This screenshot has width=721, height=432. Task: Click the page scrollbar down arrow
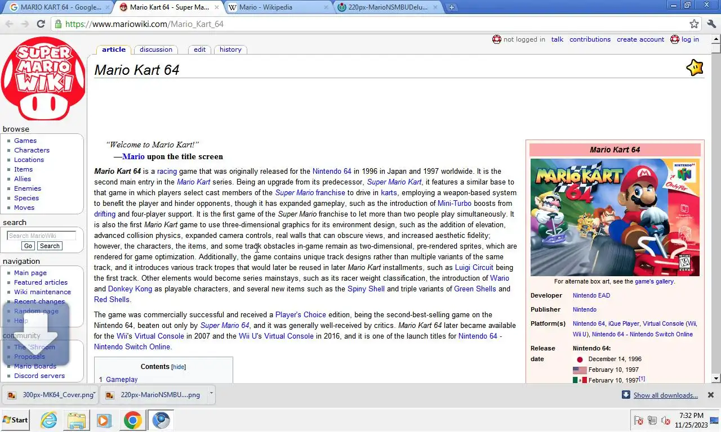tap(716, 379)
